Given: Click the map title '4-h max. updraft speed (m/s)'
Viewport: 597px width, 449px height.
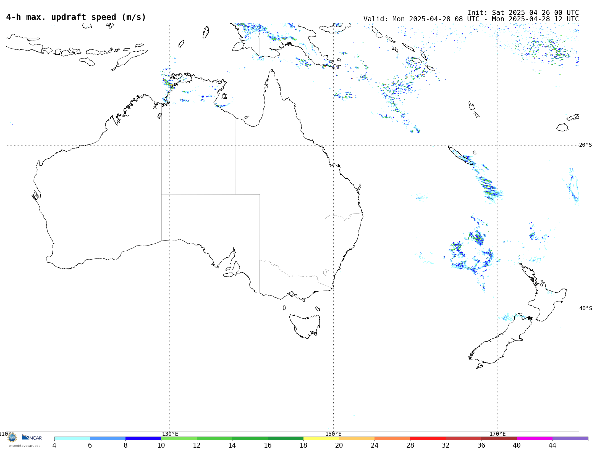Looking at the screenshot, I should [x=76, y=17].
